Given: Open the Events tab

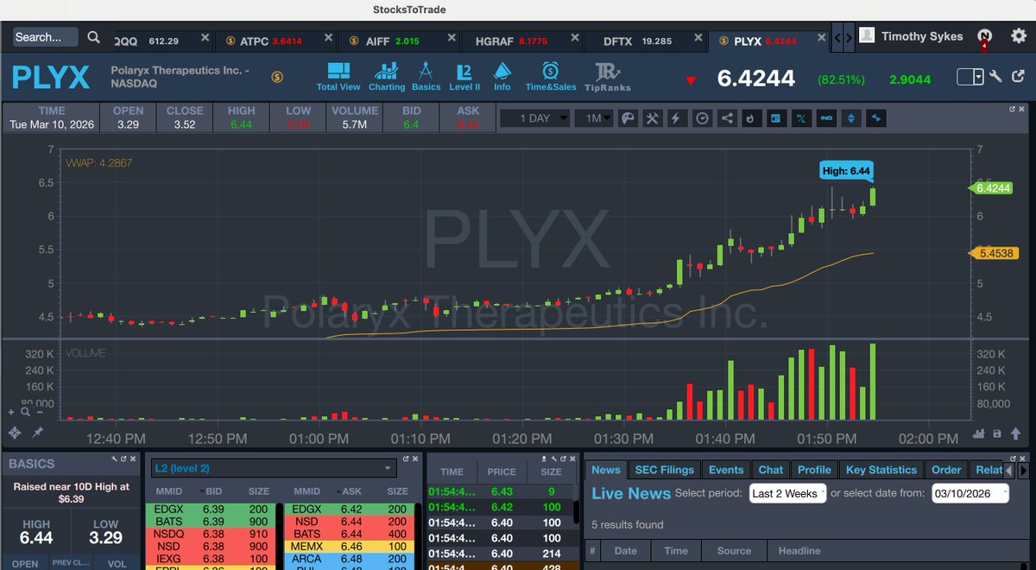Looking at the screenshot, I should [x=726, y=470].
